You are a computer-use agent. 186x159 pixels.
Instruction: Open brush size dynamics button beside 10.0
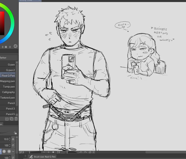click(x=13, y=139)
